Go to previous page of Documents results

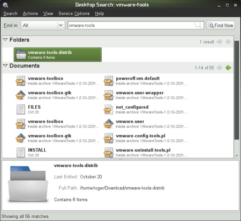219,68
